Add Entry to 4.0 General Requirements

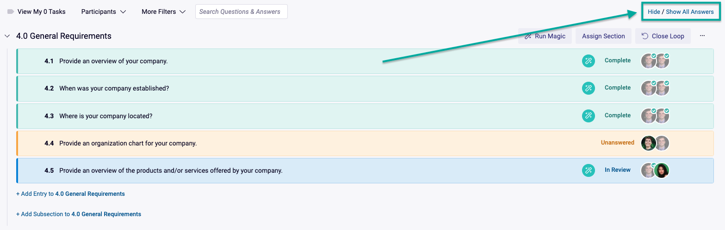70,194
